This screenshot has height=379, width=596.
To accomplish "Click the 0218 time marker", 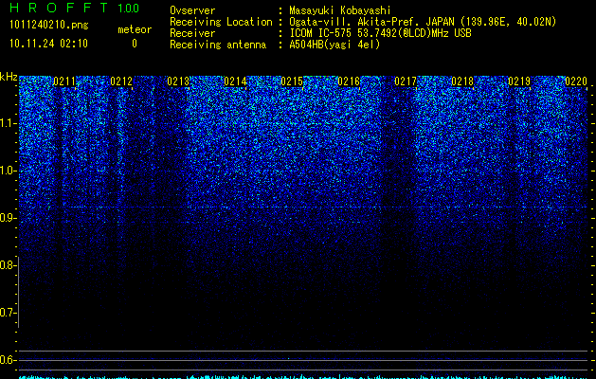I will 462,81.
